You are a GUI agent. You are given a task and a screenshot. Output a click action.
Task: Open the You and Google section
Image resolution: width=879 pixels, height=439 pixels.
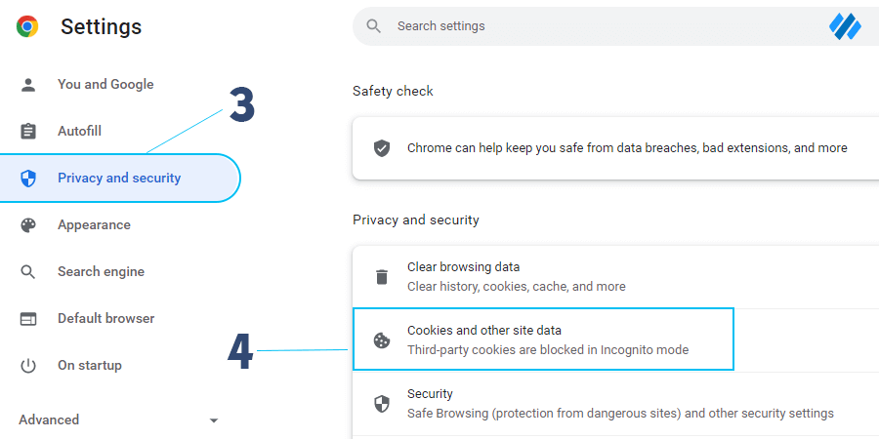[x=105, y=85]
